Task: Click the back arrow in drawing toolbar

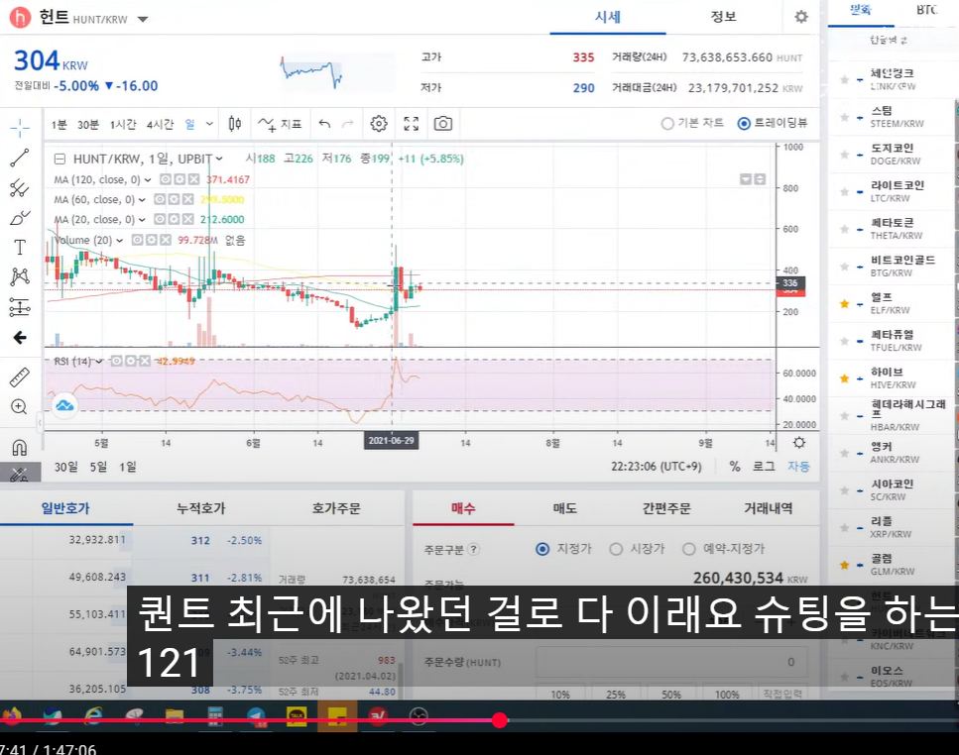Action: pos(20,338)
